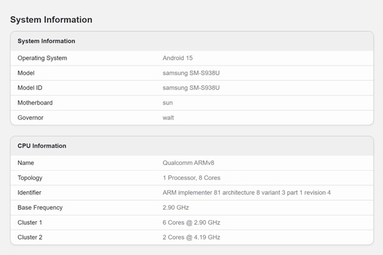Click the System Information page heading

[x=51, y=20]
